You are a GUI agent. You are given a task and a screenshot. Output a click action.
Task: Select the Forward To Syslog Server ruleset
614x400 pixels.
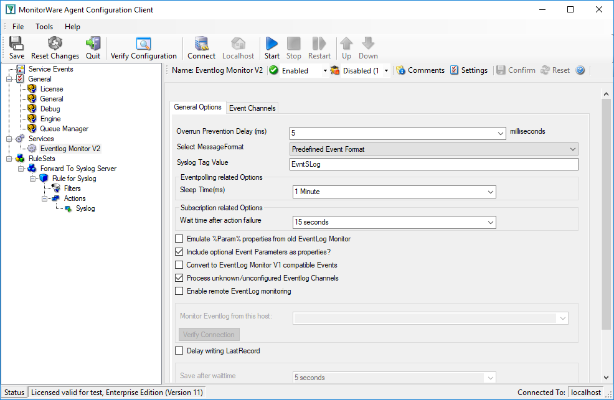[78, 169]
